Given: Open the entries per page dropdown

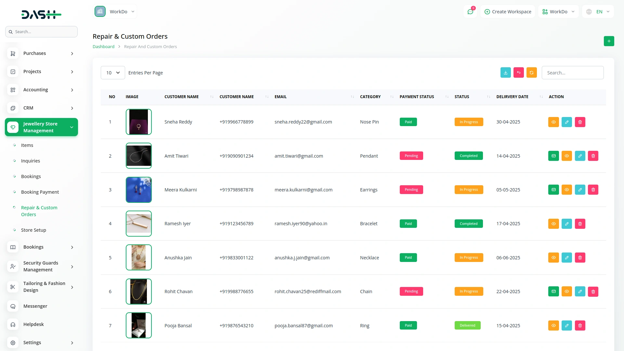Looking at the screenshot, I should click(x=113, y=73).
